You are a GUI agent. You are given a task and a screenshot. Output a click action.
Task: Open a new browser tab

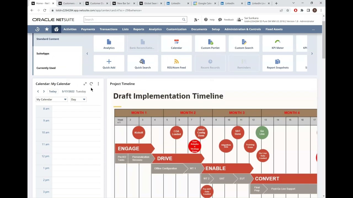point(276,3)
